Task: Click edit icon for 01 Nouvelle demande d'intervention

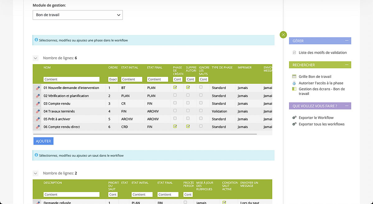Action: 37,88
